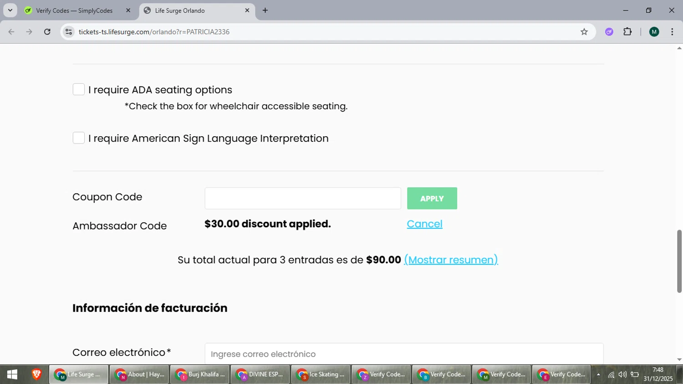This screenshot has width=683, height=384.
Task: Open Verify Code taskbar window with M badge
Action: [501, 374]
